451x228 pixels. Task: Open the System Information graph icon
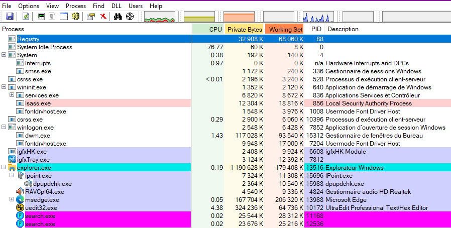[41, 17]
